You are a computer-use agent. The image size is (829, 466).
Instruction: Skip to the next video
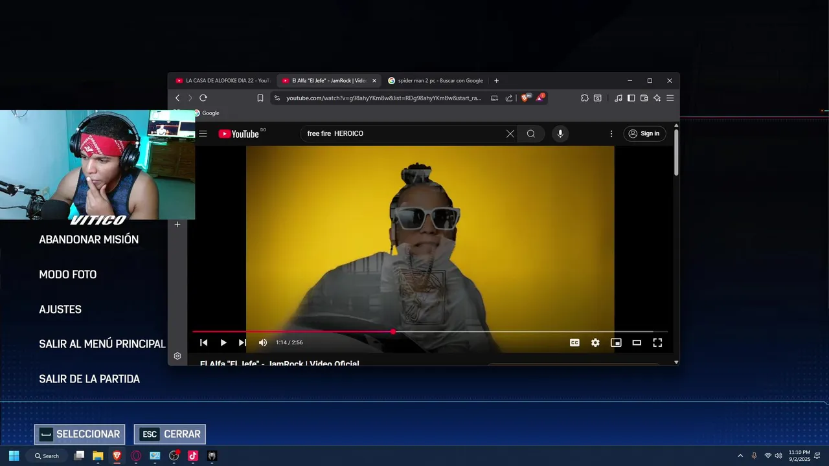point(242,342)
